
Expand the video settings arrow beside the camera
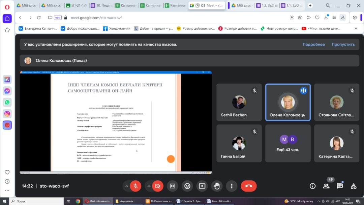(x=149, y=186)
